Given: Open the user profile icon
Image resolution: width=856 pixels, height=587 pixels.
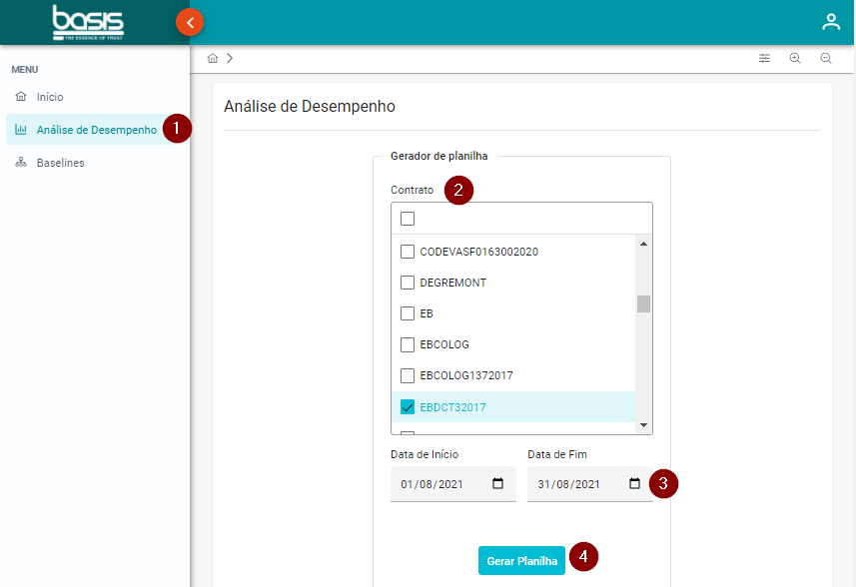Looking at the screenshot, I should pos(830,22).
